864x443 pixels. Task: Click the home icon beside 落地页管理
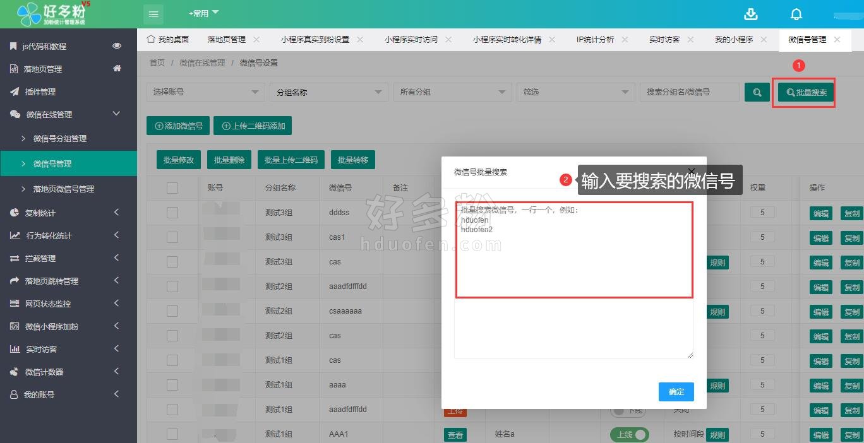click(x=117, y=69)
